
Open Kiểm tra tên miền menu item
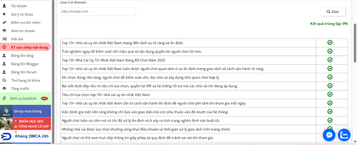25,22
